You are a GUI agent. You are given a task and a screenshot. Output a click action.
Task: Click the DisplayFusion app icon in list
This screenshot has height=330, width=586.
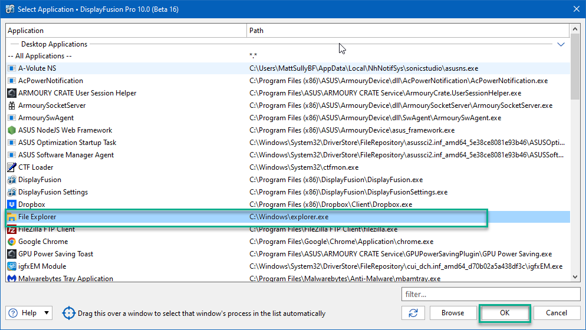[x=12, y=180]
